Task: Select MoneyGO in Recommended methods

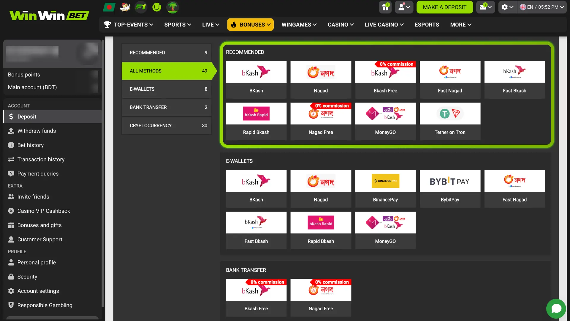Action: [385, 121]
